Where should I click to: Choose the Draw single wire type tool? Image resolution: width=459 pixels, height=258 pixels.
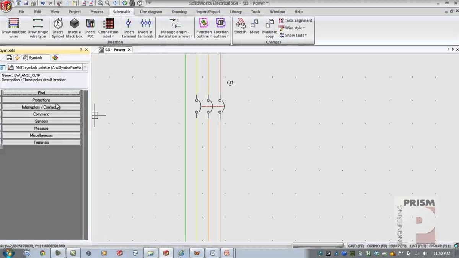coord(38,27)
